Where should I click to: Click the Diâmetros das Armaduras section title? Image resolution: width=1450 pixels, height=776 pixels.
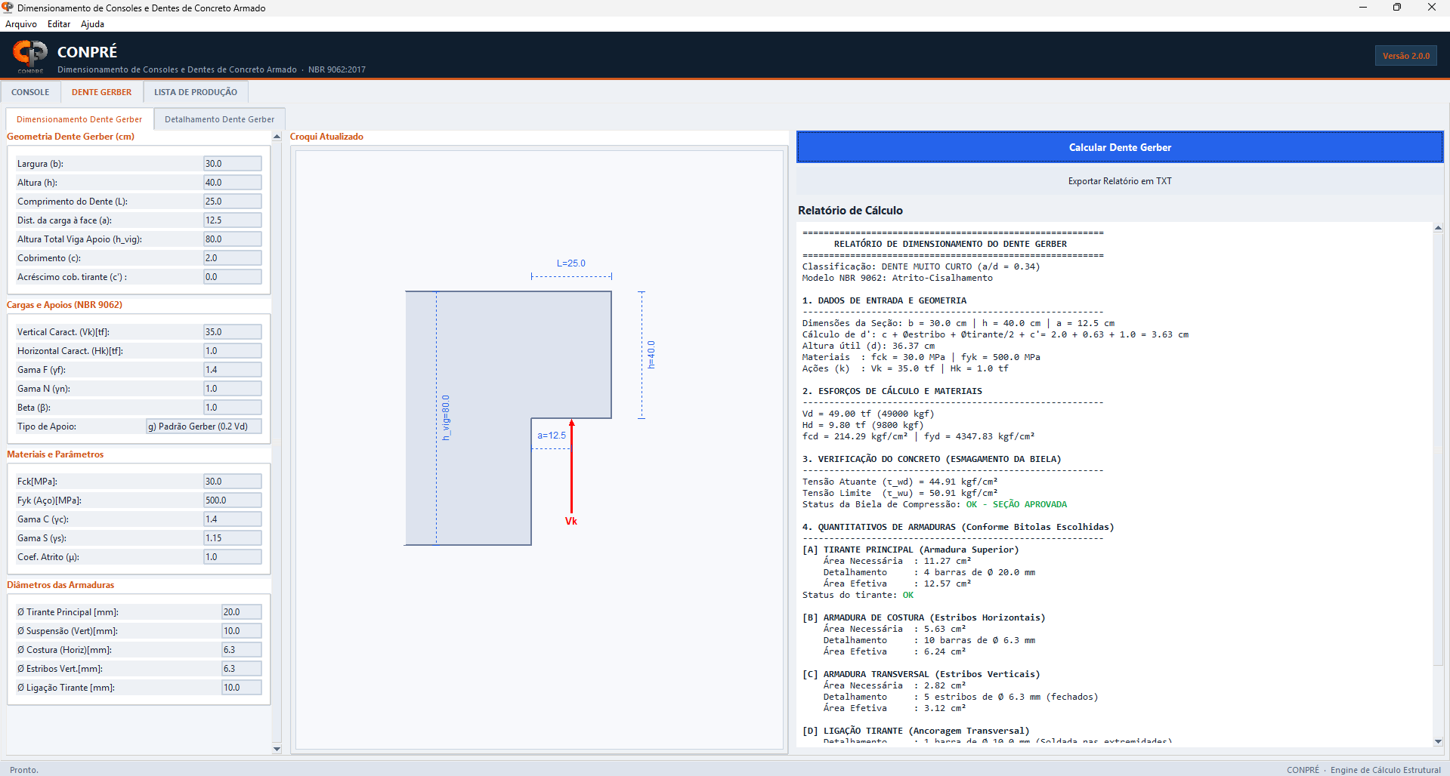(60, 585)
